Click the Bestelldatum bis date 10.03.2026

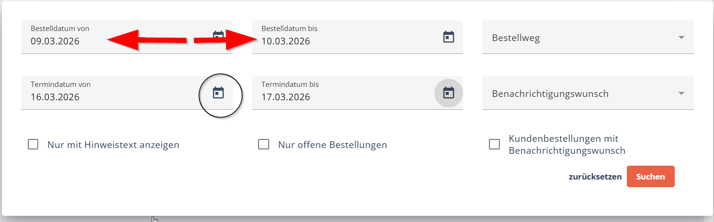point(286,41)
